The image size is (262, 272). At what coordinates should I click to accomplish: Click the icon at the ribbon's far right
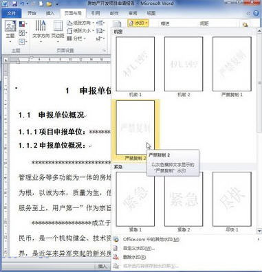click(245, 24)
